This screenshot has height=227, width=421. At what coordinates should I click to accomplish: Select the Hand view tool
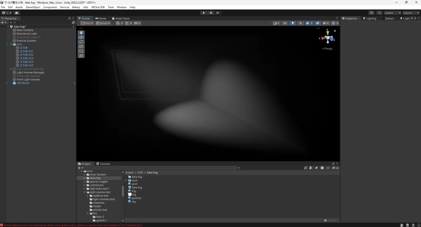(81, 33)
